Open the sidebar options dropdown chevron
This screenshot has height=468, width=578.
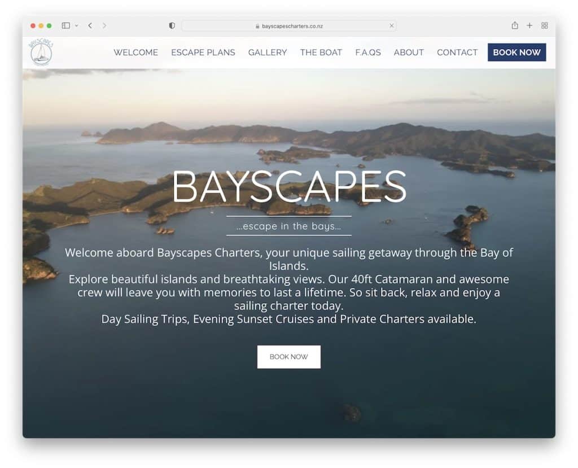coord(76,26)
